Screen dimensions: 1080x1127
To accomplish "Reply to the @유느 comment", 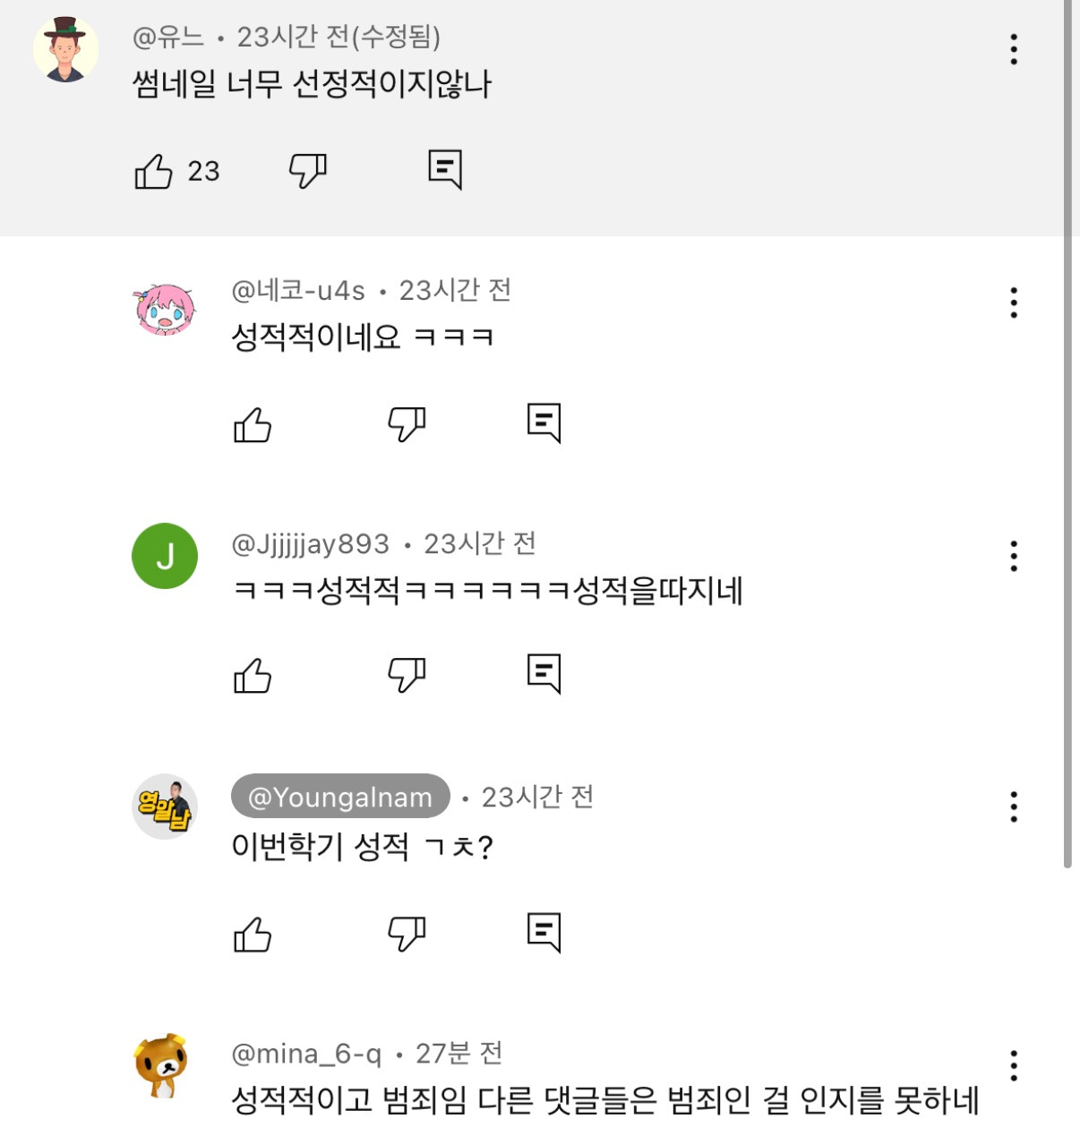I will pyautogui.click(x=445, y=168).
